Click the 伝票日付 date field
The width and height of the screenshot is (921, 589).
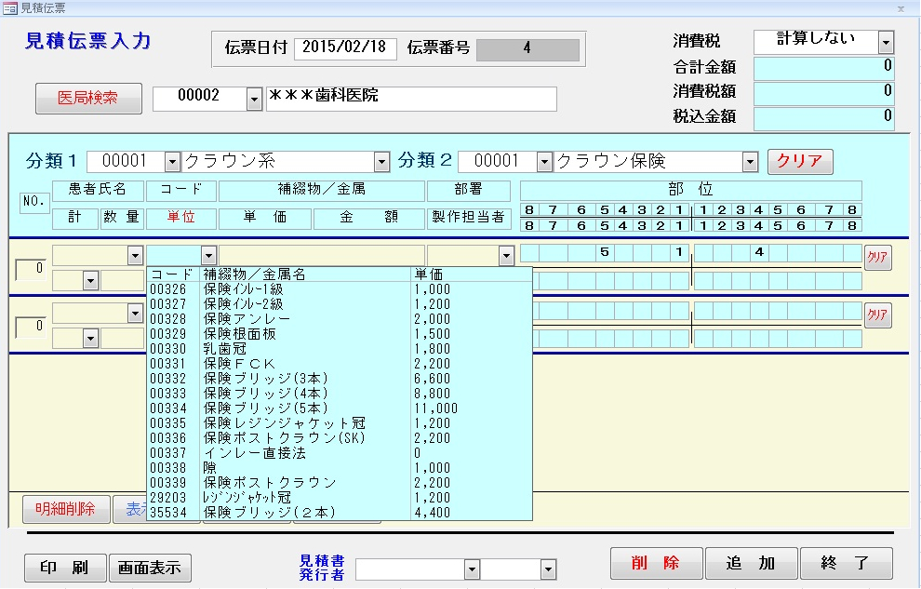point(345,48)
